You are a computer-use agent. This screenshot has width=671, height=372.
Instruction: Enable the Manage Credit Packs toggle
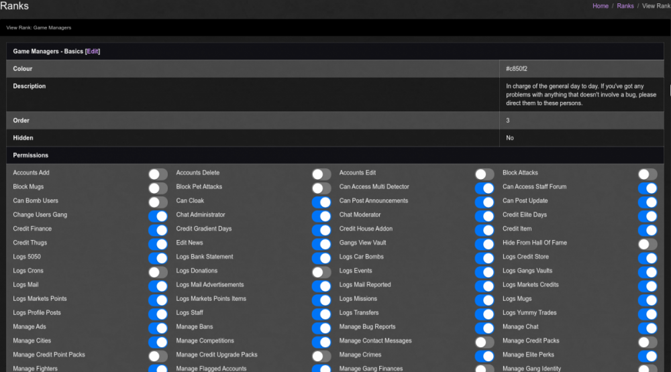coord(648,342)
